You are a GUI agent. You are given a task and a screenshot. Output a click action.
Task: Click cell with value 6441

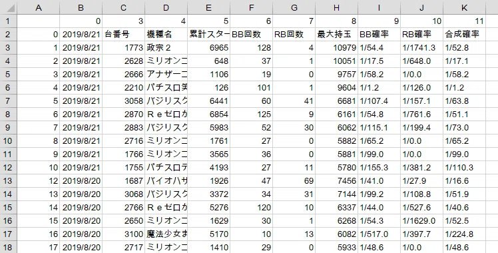click(x=208, y=101)
